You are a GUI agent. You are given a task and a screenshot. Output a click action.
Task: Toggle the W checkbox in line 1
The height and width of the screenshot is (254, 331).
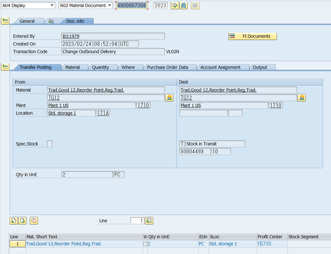click(145, 244)
